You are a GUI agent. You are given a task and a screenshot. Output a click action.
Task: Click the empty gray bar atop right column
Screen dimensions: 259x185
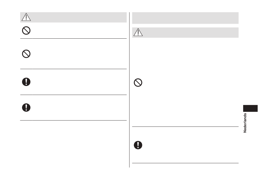click(185, 18)
